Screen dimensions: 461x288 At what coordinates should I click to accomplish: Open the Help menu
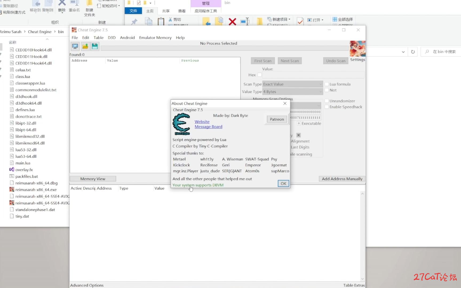pos(180,38)
